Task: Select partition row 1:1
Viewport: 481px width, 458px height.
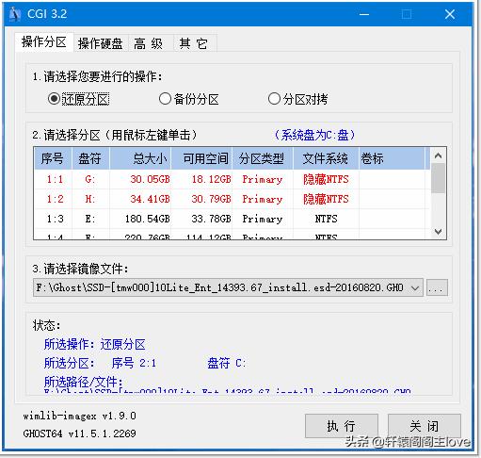Action: pos(232,179)
